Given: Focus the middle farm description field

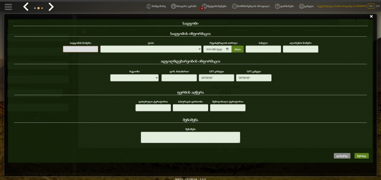Looking at the screenshot, I should 190,108.
